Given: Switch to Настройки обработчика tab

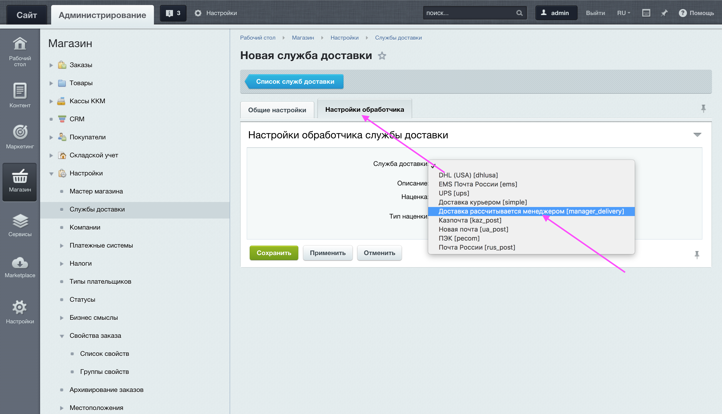Looking at the screenshot, I should tap(365, 110).
